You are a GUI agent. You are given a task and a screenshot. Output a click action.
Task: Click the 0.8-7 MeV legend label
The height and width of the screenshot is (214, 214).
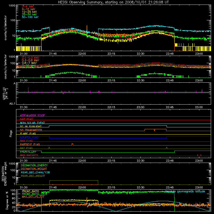tap(29, 63)
